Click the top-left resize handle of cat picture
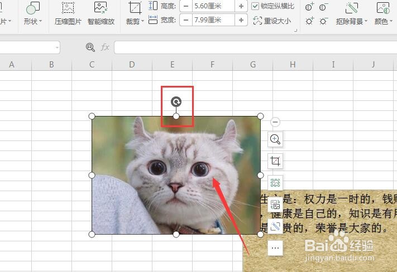This screenshot has width=397, height=272. point(92,116)
